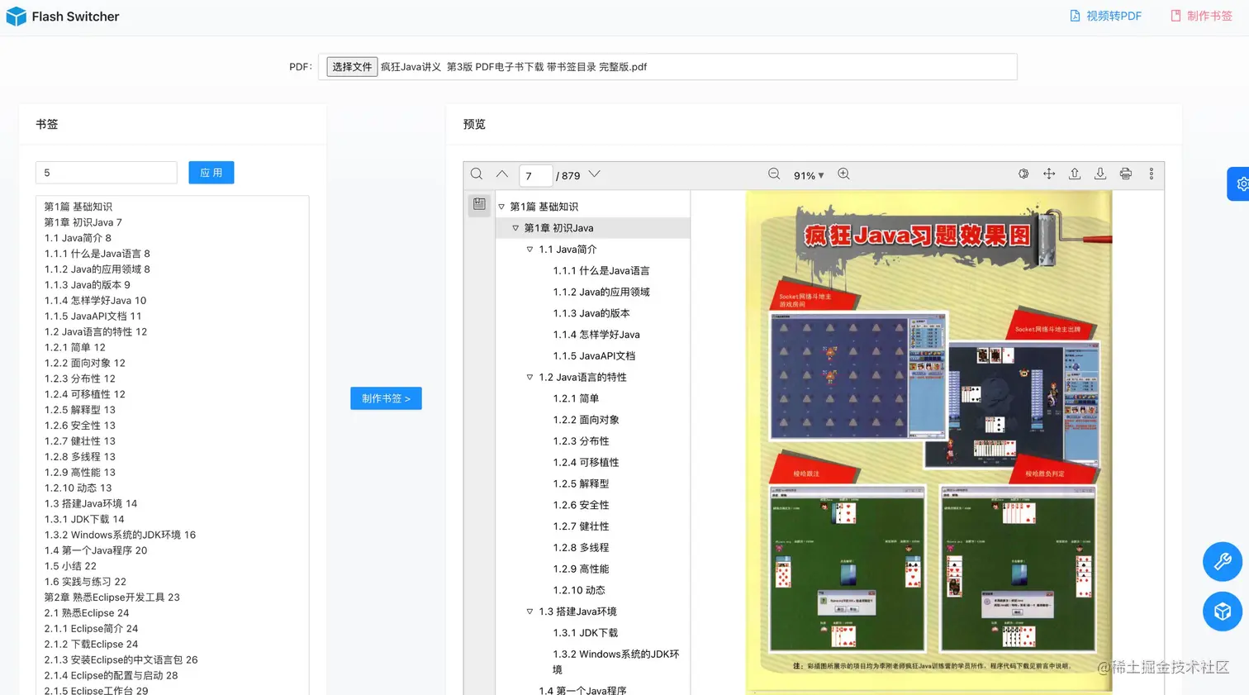Select outline item 1.1.1 什么是Java语言
1249x695 pixels.
[x=601, y=271]
